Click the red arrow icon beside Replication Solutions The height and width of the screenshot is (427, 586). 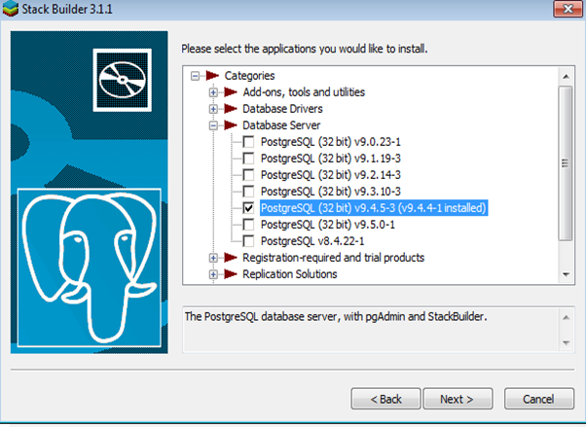(x=231, y=274)
